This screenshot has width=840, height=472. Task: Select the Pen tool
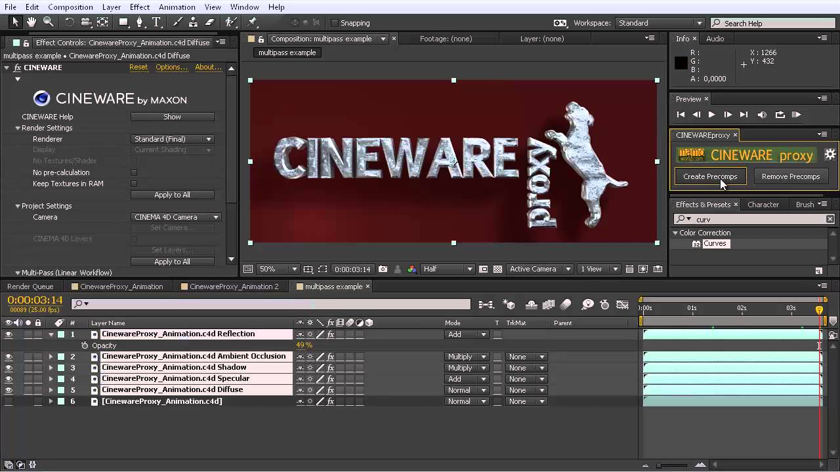139,22
